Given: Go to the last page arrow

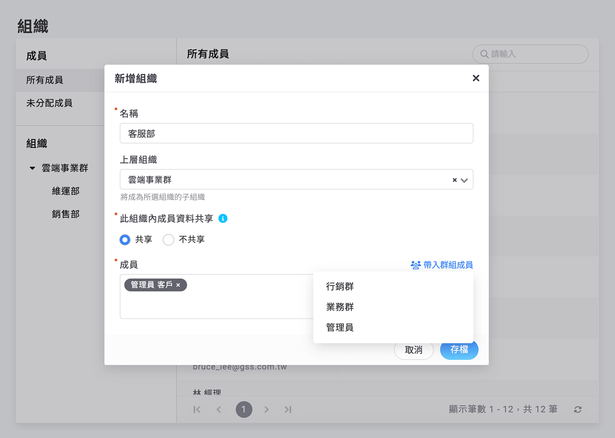Looking at the screenshot, I should [x=288, y=409].
